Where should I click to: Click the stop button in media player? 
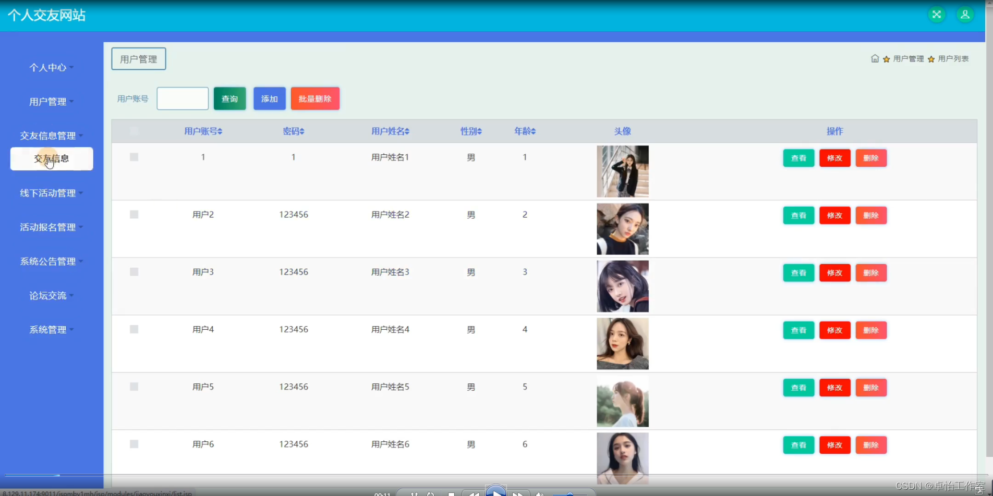[451, 493]
